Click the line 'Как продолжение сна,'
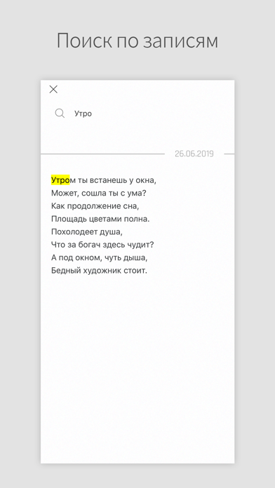Screen dimensions: 275x488 pyautogui.click(x=95, y=206)
